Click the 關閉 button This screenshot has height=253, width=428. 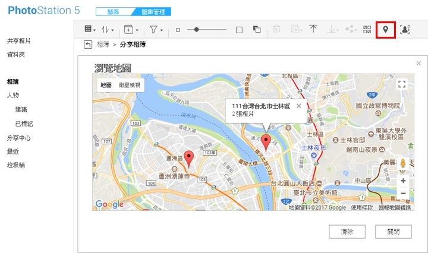coord(394,232)
